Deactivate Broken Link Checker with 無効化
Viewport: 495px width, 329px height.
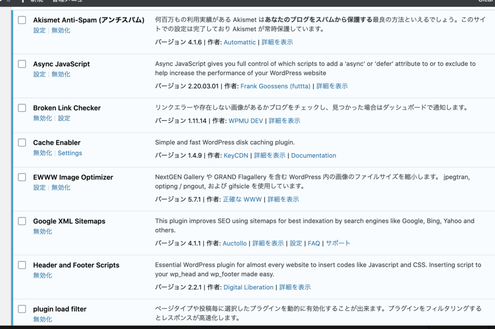(x=43, y=118)
